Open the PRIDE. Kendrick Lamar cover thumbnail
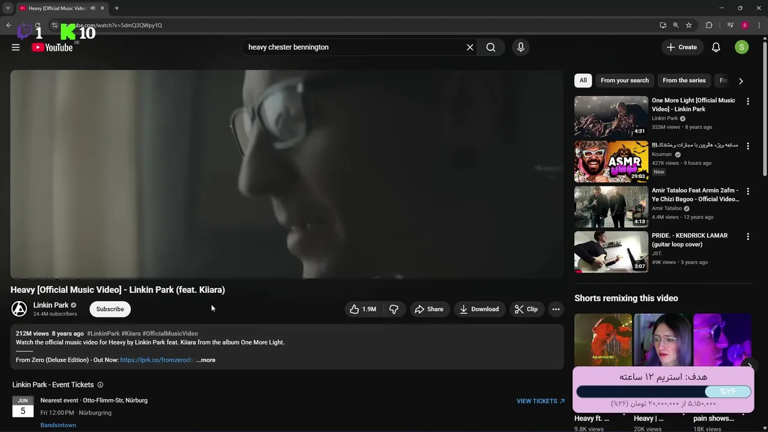Screen dimensions: 768x432 611,252
